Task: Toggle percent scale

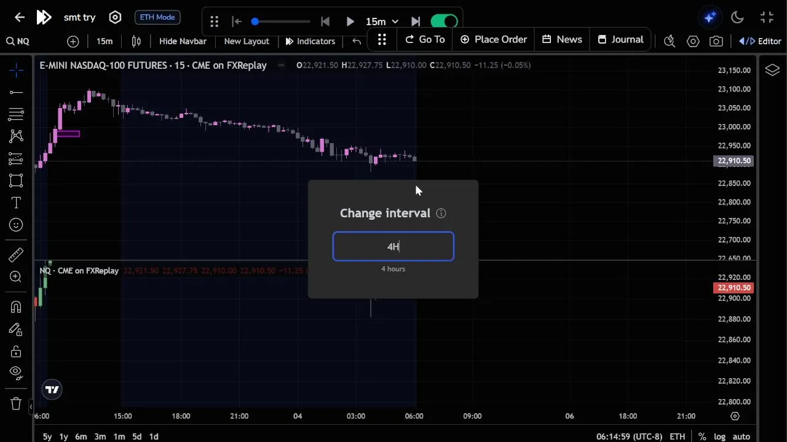Action: tap(702, 436)
